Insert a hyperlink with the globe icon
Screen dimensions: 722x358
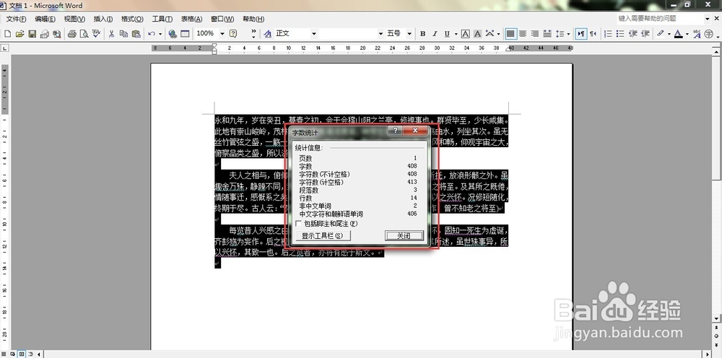(173, 34)
